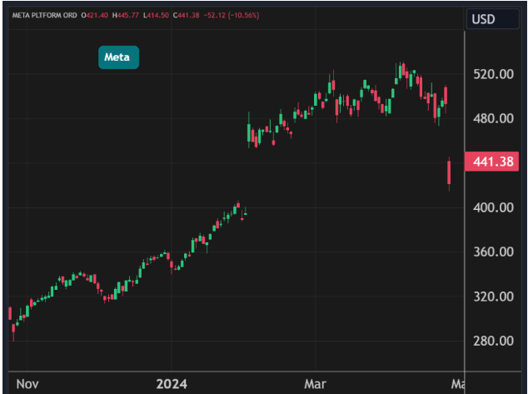Click the 441.38 current price tag
The image size is (528, 394).
coord(491,162)
